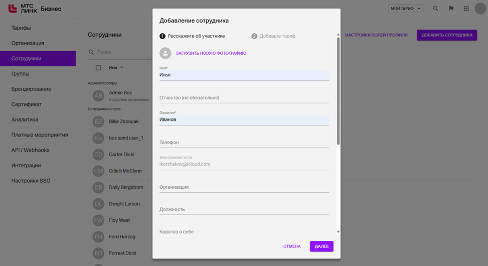Go to Брендирование in sidebar
This screenshot has height=266, width=488.
31,89
